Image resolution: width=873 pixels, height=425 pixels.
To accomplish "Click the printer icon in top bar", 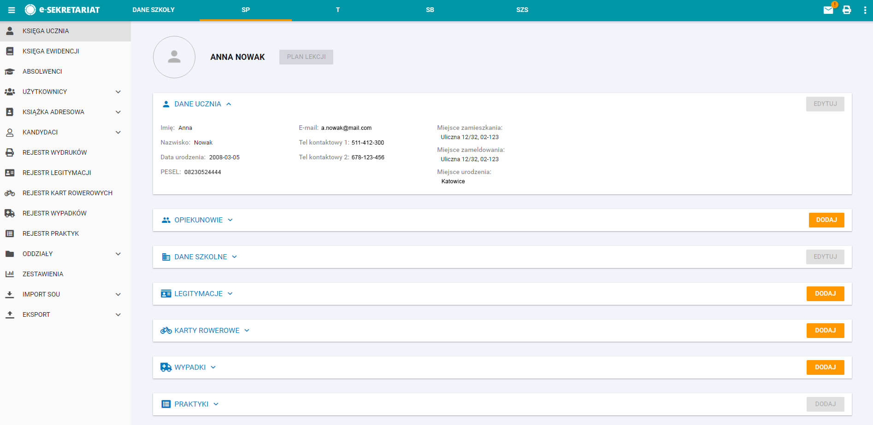I will tap(847, 10).
